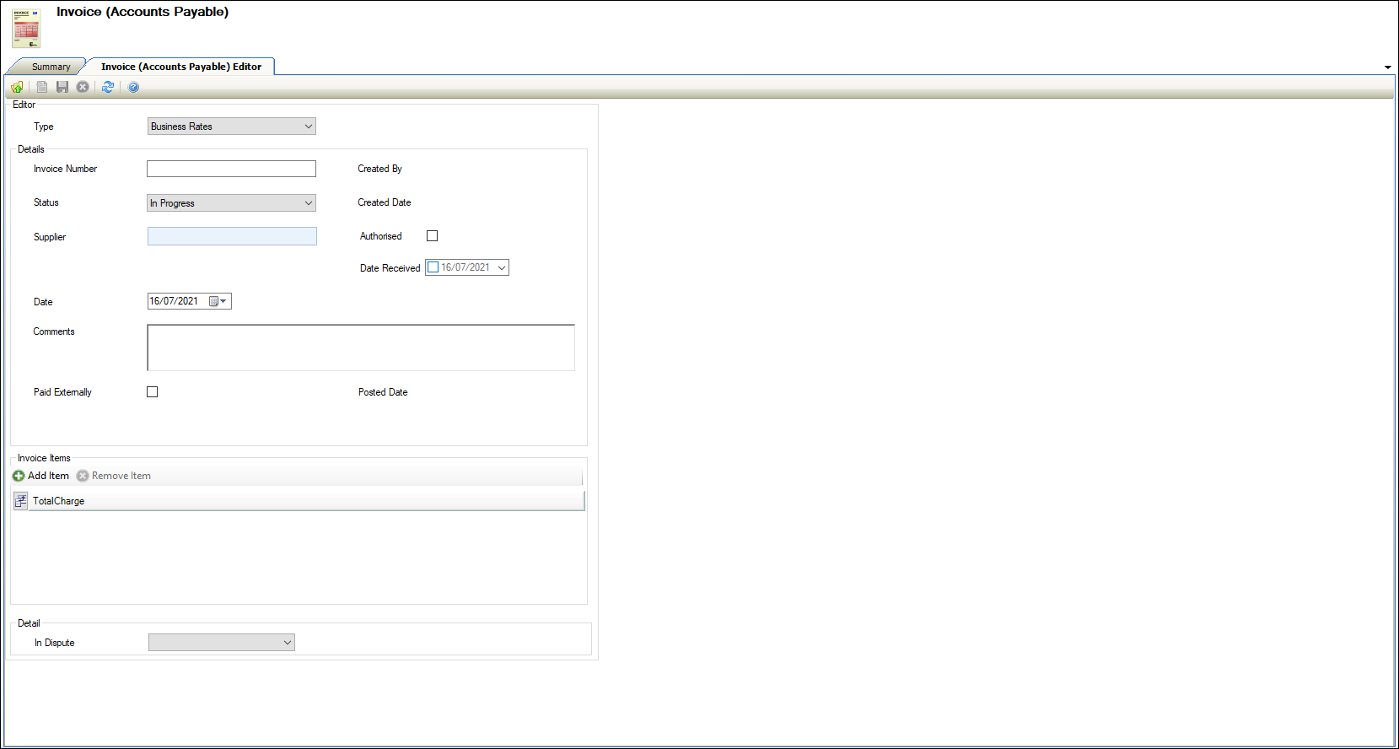This screenshot has height=749, width=1399.
Task: Click the grid column chooser icon beside TotalCharge
Action: [x=20, y=501]
